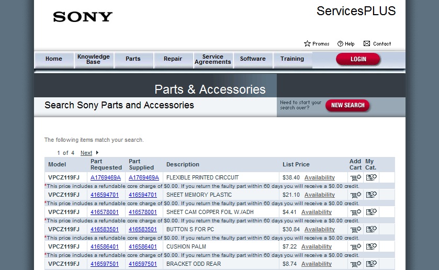Check Availability for $4.41 part
This screenshot has width=439, height=270.
pos(317,212)
